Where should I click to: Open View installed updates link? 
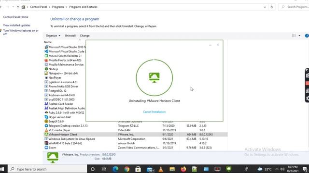coord(17,25)
